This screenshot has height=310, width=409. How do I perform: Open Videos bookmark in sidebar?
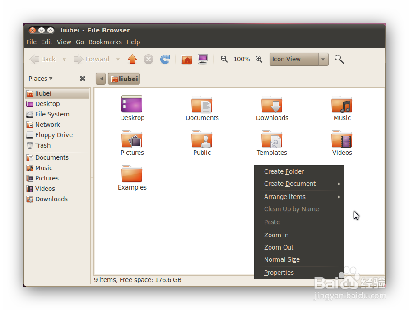57,189
